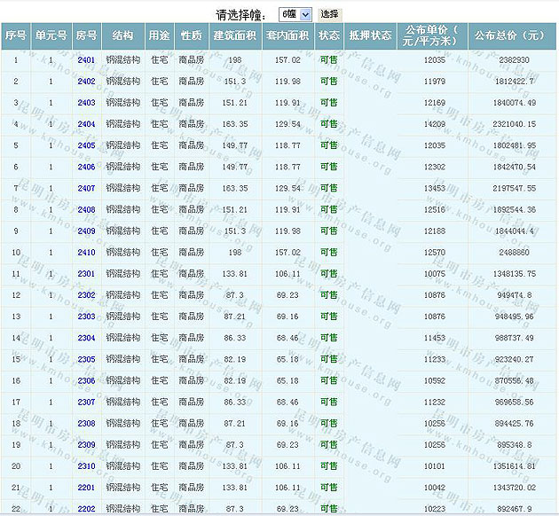Click room number 2407
The height and width of the screenshot is (516, 559).
pos(86,188)
